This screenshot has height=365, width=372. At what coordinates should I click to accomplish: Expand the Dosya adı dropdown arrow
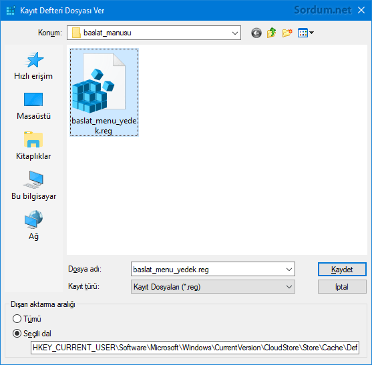289,270
